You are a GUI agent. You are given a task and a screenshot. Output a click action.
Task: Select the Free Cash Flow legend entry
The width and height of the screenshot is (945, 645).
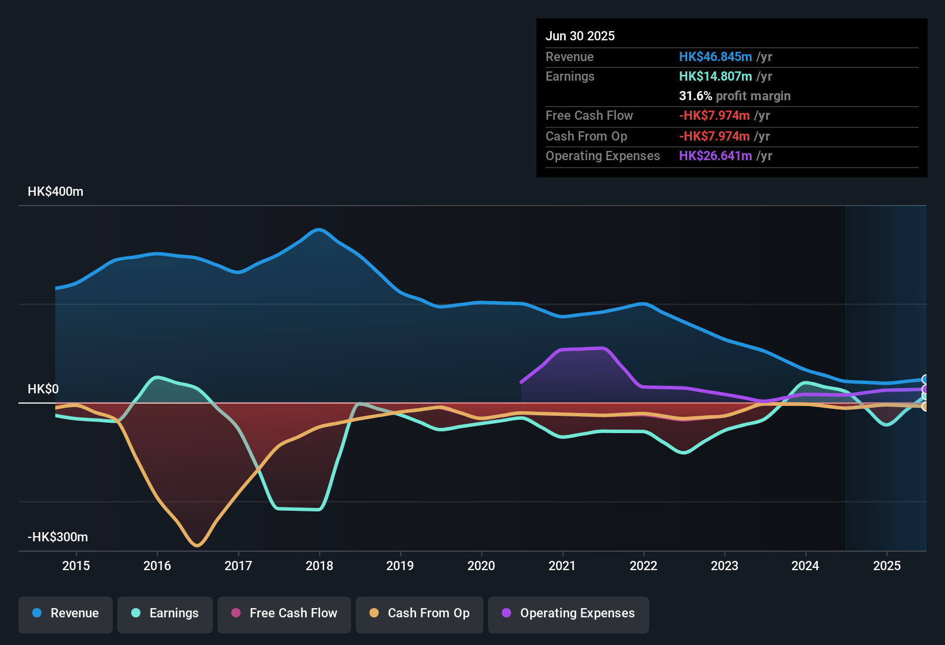pos(284,613)
